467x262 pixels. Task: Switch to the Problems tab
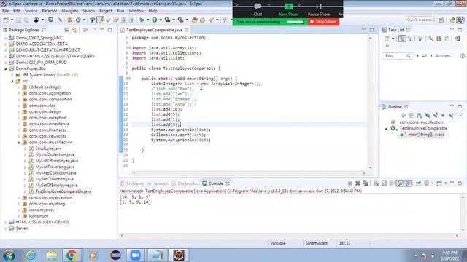click(x=131, y=183)
